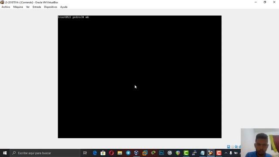The image size is (279, 157).
Task: Open the Windows Start menu
Action: [x=5, y=153]
